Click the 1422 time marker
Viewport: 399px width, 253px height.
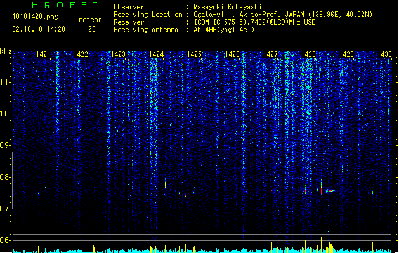[81, 54]
